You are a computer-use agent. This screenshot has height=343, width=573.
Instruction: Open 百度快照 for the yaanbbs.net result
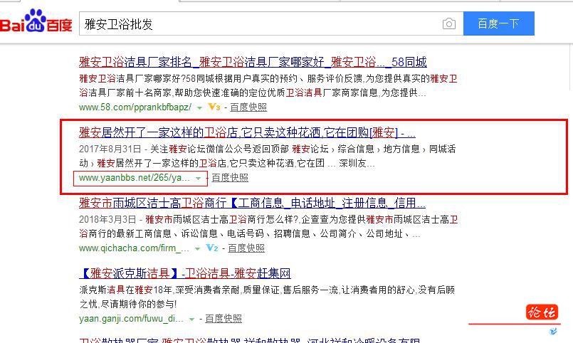point(230,177)
